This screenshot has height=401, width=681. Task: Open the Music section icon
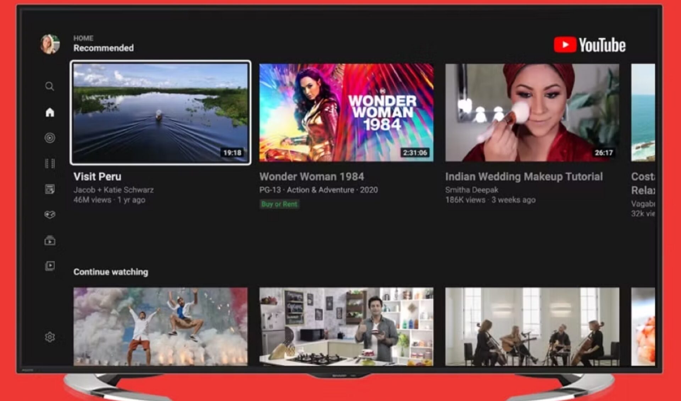click(50, 137)
